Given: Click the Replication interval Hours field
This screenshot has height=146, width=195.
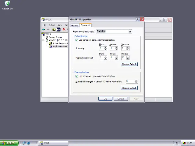Looking at the screenshot, I should [x=112, y=57].
